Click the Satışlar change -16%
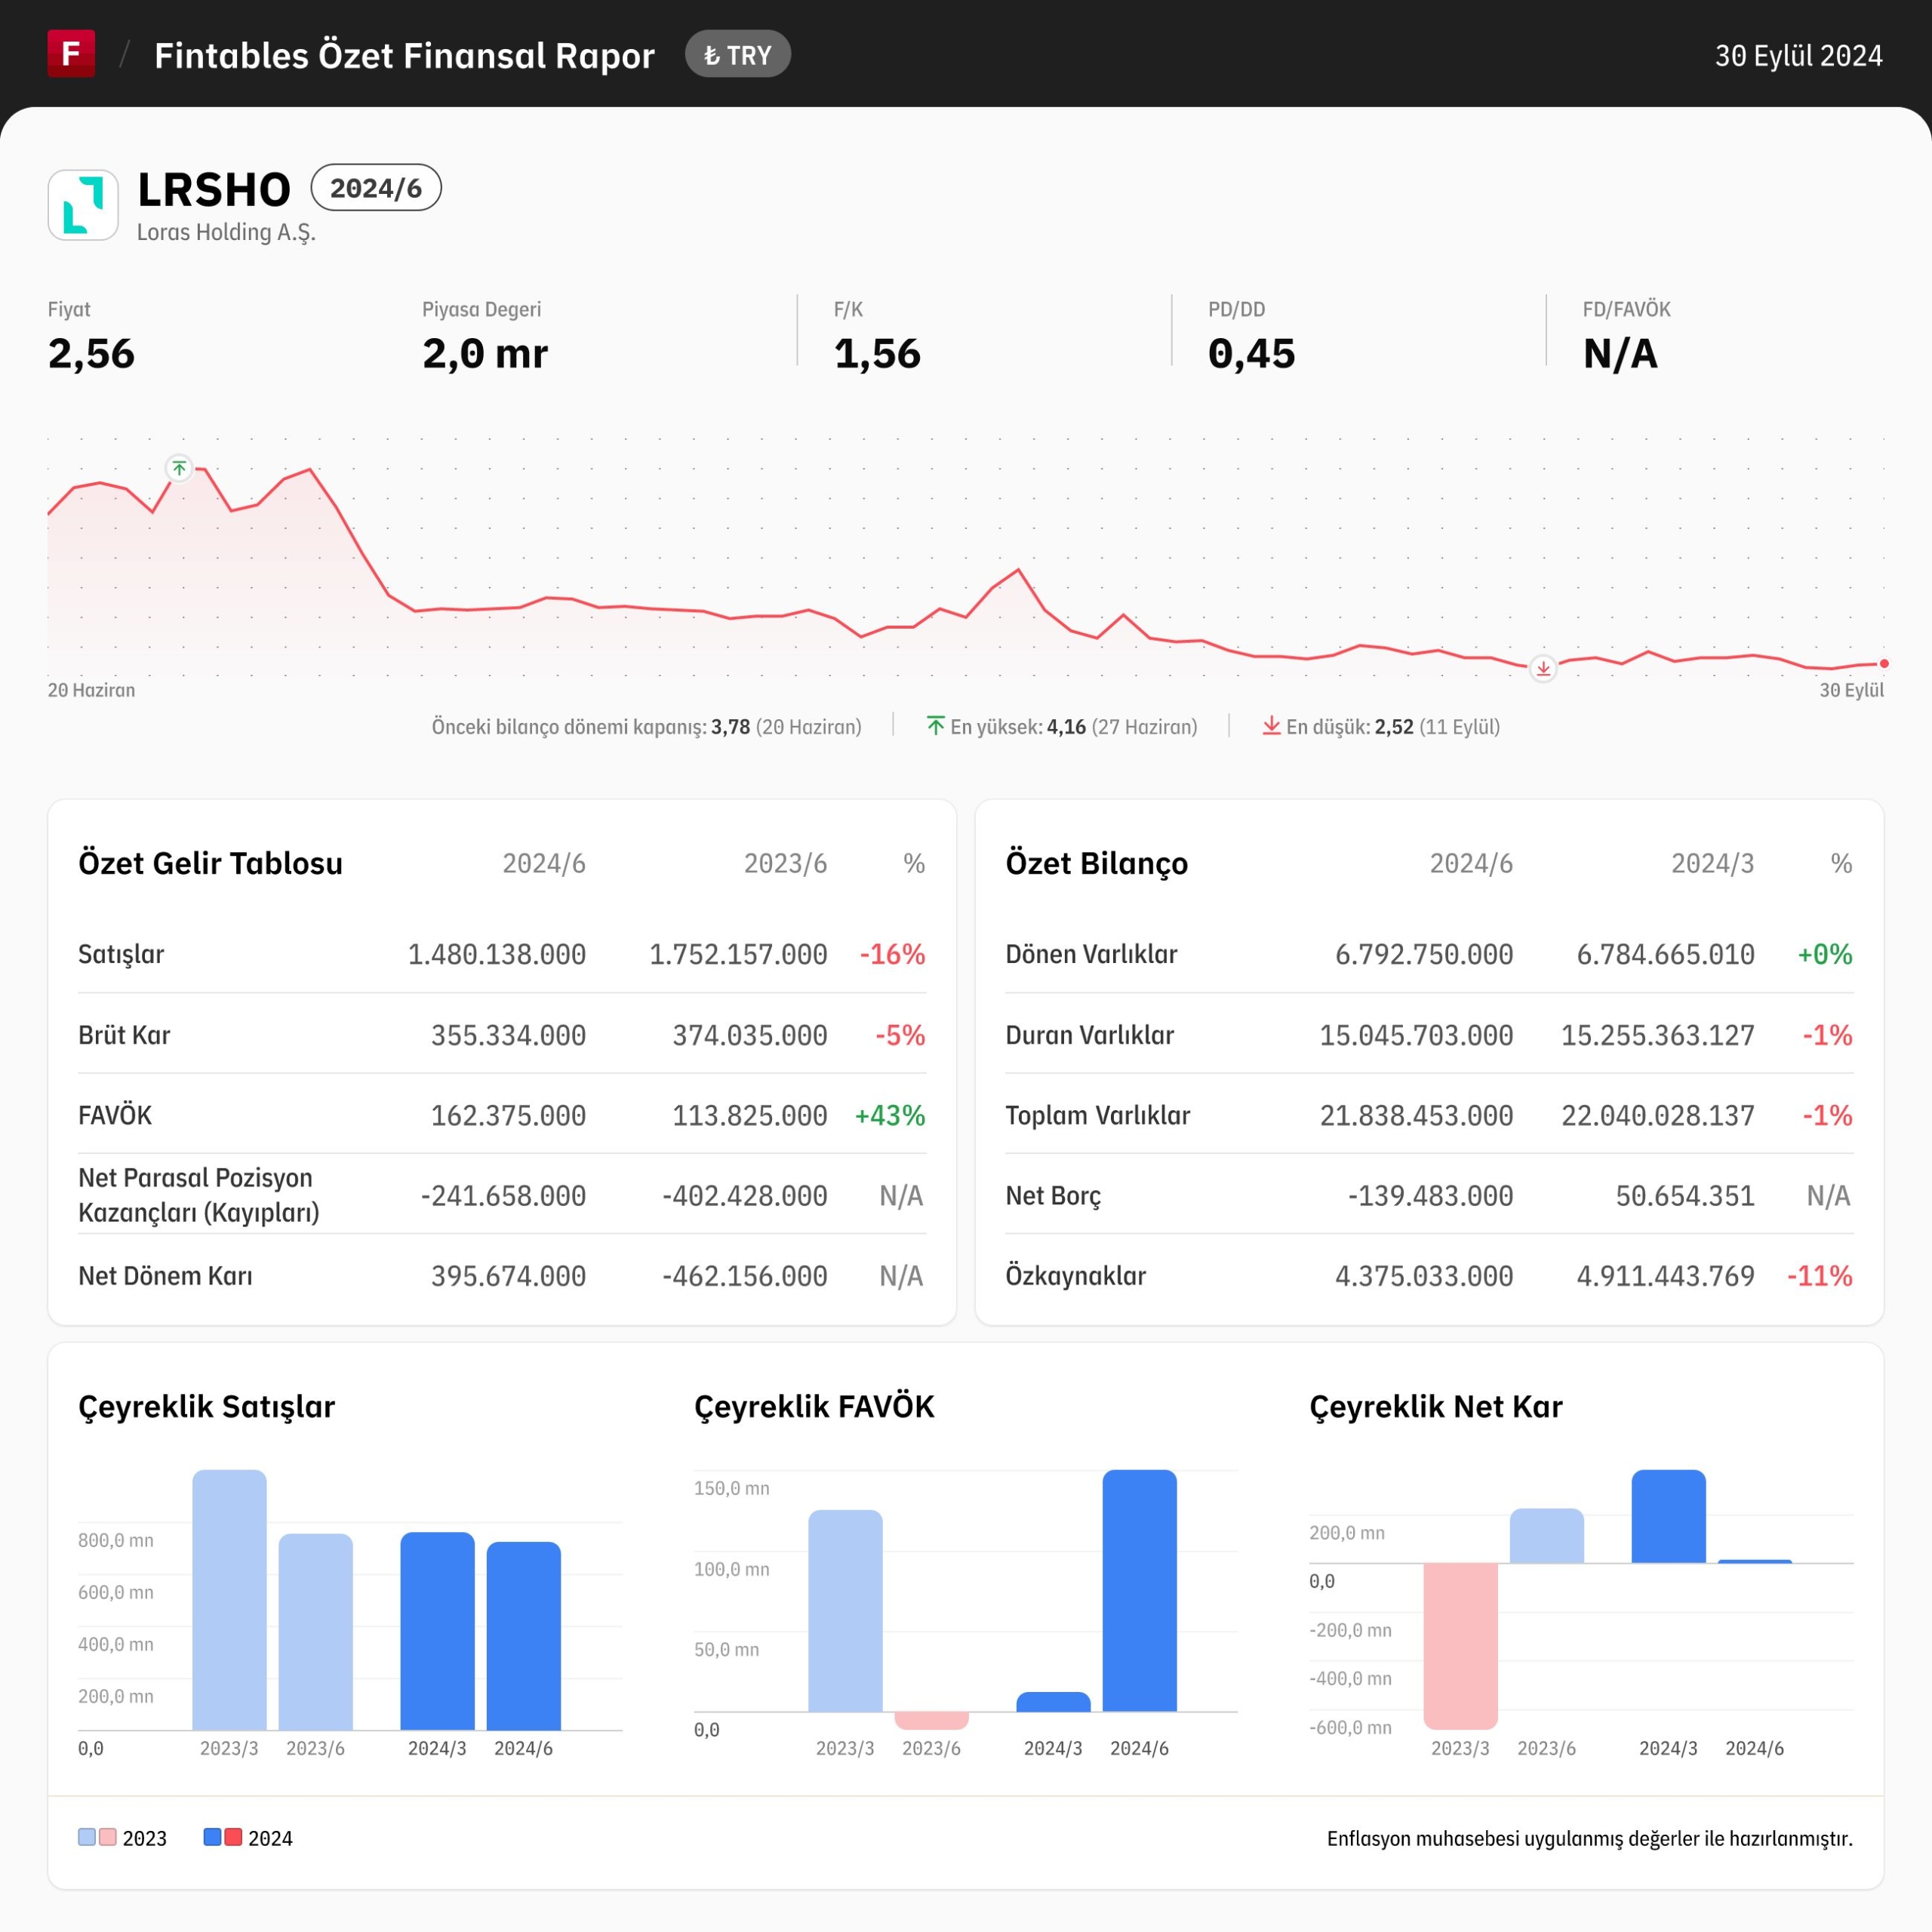The width and height of the screenshot is (1932, 1932). click(892, 954)
